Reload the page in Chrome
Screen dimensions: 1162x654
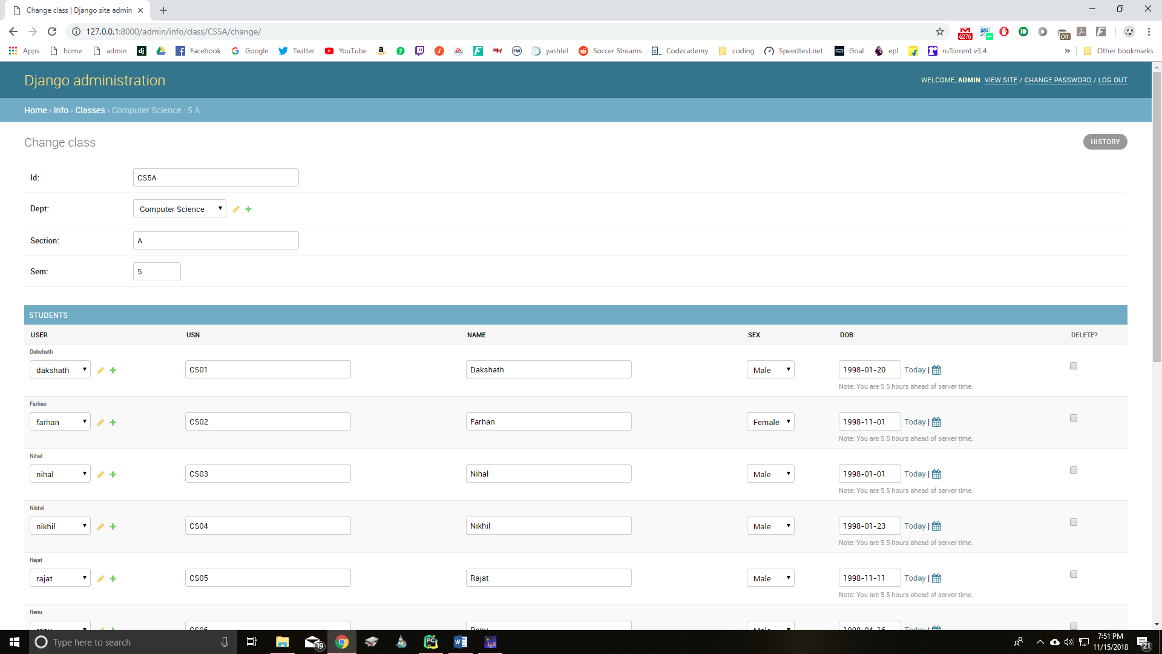[x=52, y=31]
